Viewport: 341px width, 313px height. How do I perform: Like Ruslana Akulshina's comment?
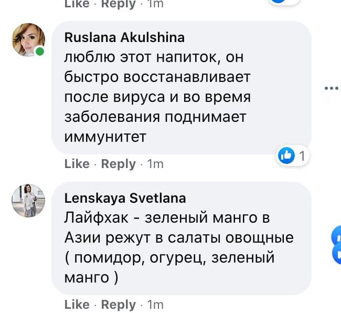coord(77,164)
